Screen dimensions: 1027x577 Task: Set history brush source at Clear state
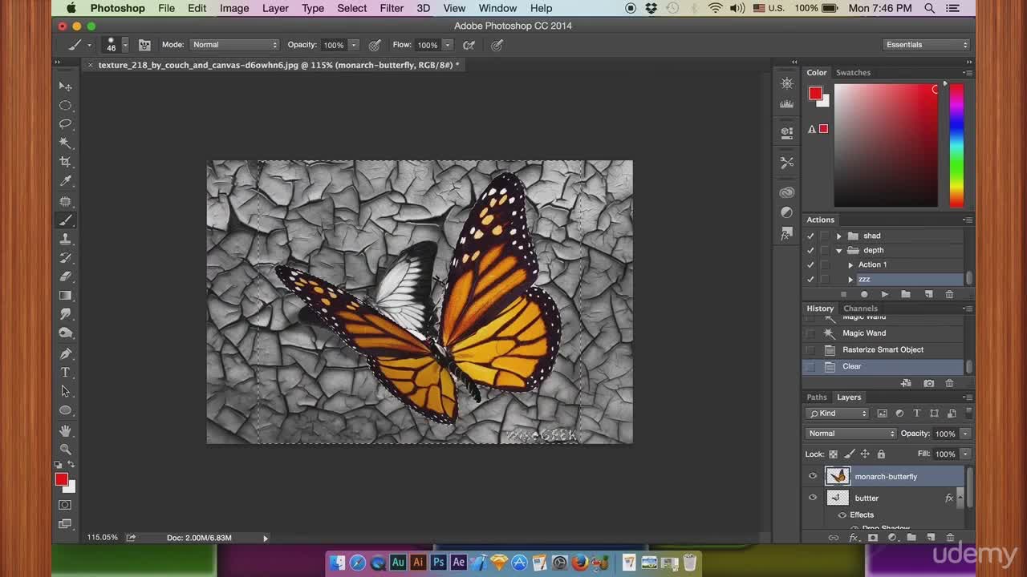click(x=810, y=366)
